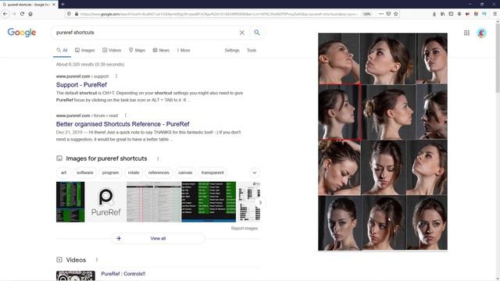This screenshot has height=281, width=500.
Task: Open the search Settings menu
Action: click(x=232, y=50)
